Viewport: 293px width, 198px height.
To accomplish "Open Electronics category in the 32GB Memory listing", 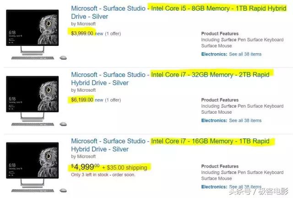I will (x=214, y=121).
